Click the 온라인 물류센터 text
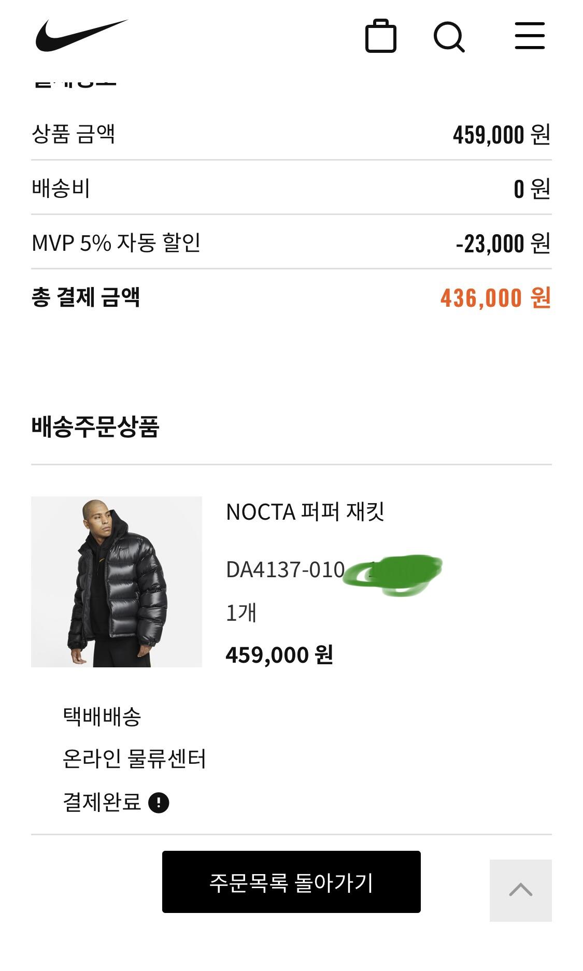The height and width of the screenshot is (971, 583). pyautogui.click(x=134, y=759)
